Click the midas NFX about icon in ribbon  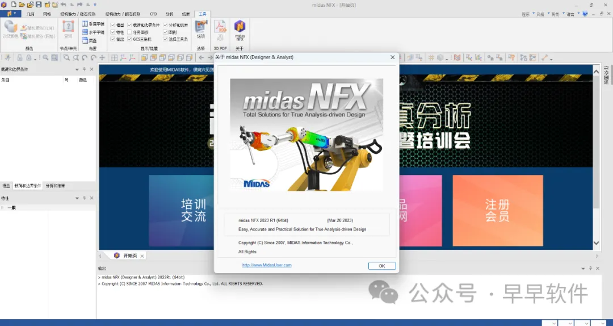pyautogui.click(x=240, y=30)
